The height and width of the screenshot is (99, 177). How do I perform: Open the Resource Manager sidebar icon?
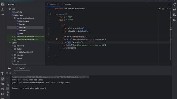pos(2,10)
